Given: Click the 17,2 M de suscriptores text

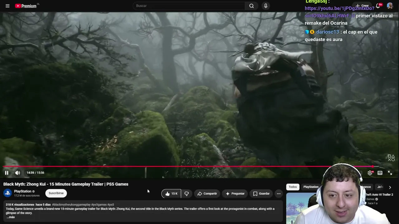Looking at the screenshot, I should (x=27, y=196).
